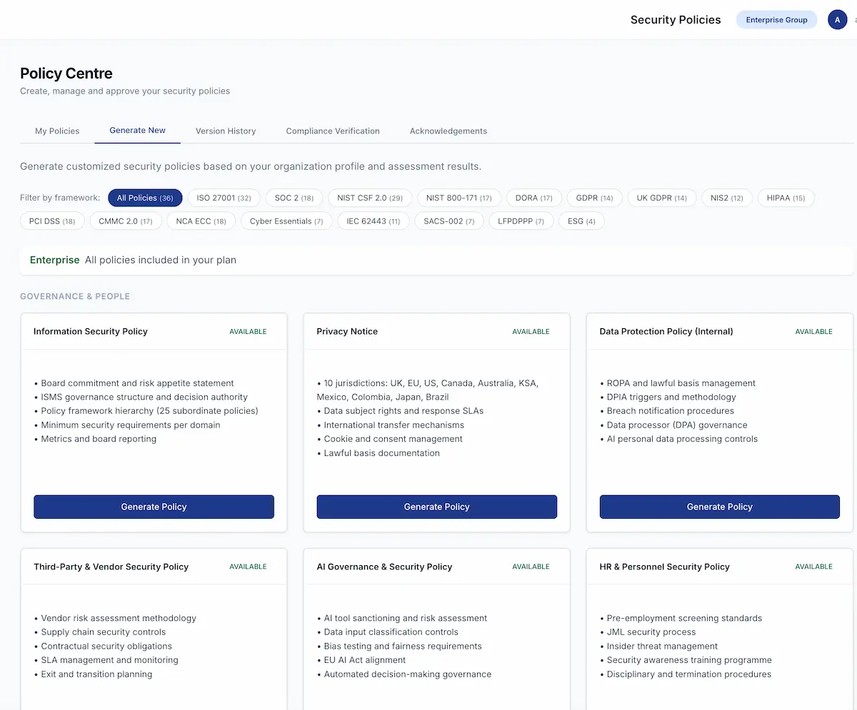857x710 pixels.
Task: Filter policies by PCI DSS
Action: coord(51,221)
